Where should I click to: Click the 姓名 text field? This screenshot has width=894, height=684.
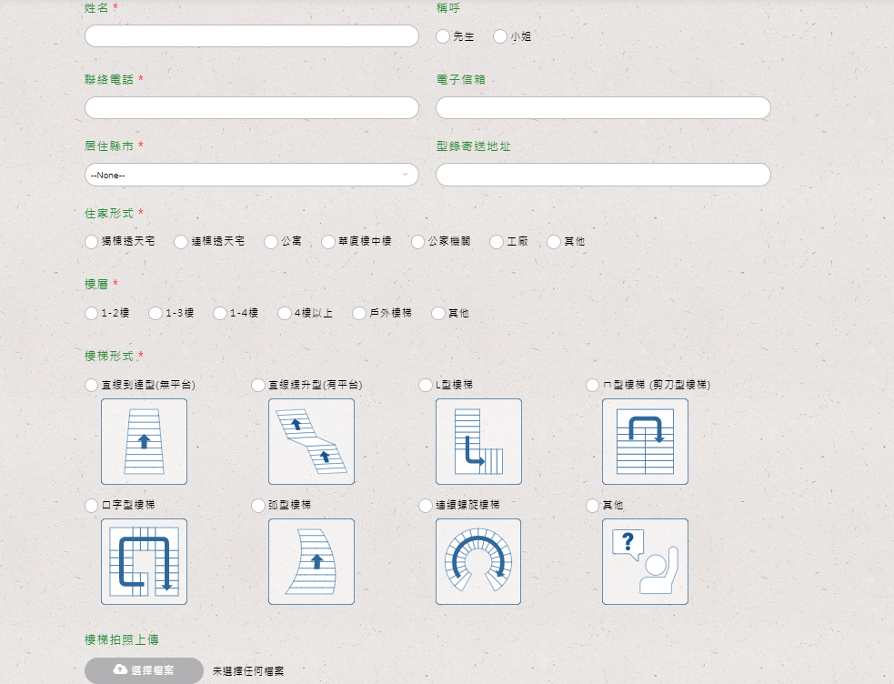(x=251, y=36)
